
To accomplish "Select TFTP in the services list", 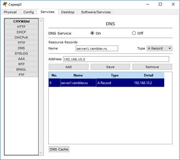I will click(x=21, y=43).
